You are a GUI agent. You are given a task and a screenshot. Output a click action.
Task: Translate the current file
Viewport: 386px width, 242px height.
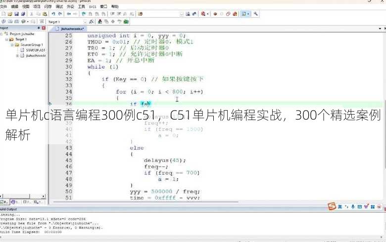pos(3,22)
